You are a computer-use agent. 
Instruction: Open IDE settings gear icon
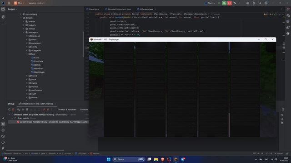point(266,3)
